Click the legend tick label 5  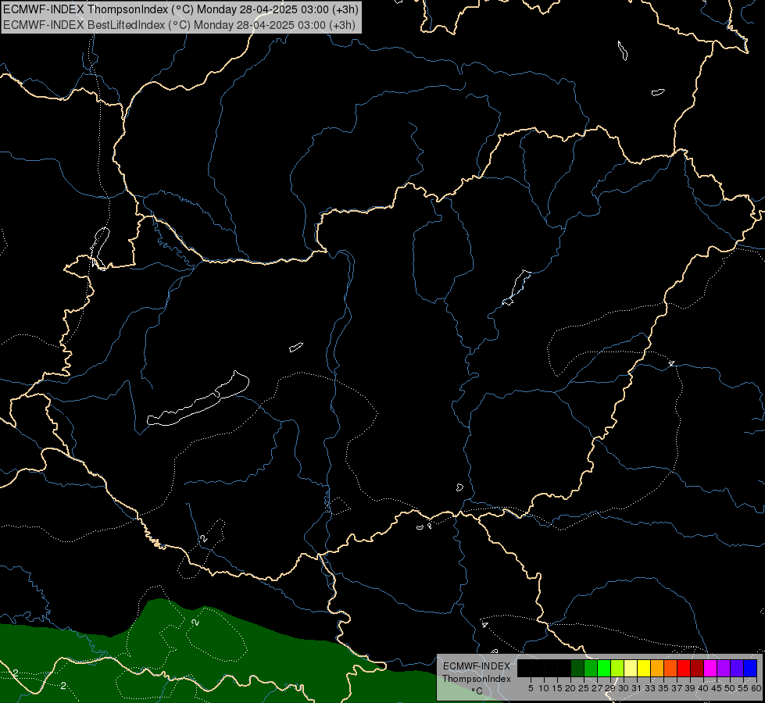tap(531, 688)
